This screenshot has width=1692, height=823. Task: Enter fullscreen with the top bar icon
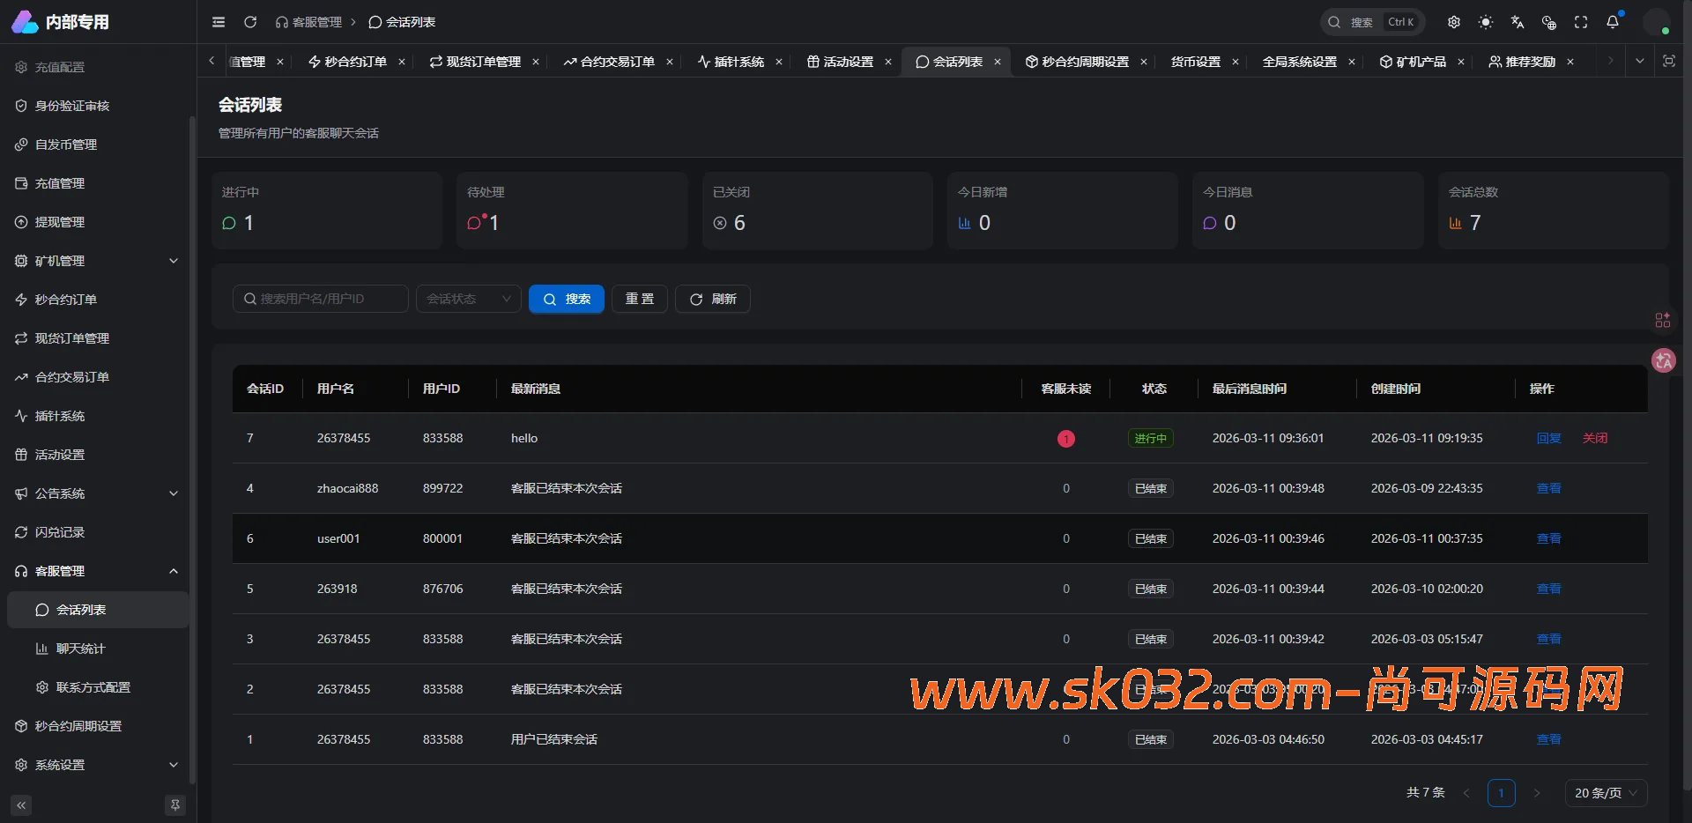(1581, 22)
